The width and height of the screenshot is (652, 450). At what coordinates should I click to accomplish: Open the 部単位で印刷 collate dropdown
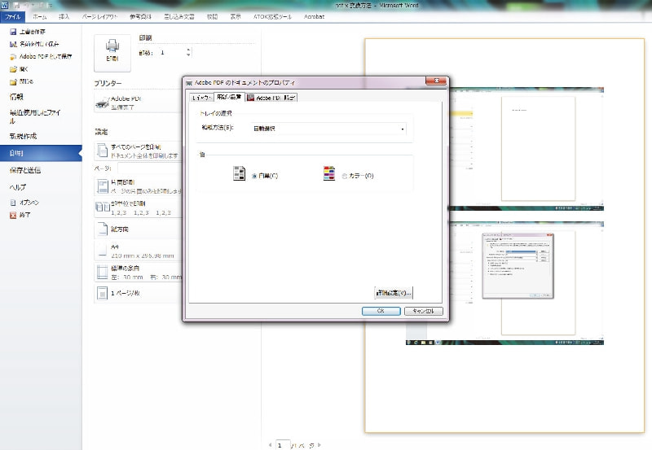coord(138,208)
